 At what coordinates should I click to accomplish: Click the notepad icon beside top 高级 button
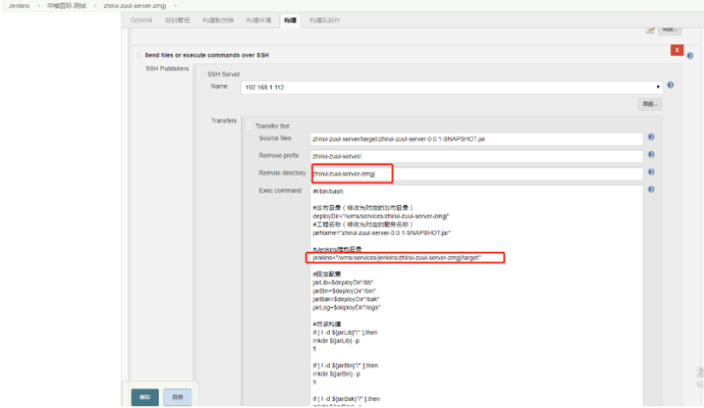pyautogui.click(x=650, y=30)
